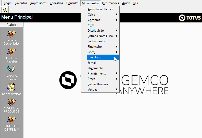Click the help question mark toolbar icon
The image size is (202, 138).
pyautogui.click(x=5, y=10)
